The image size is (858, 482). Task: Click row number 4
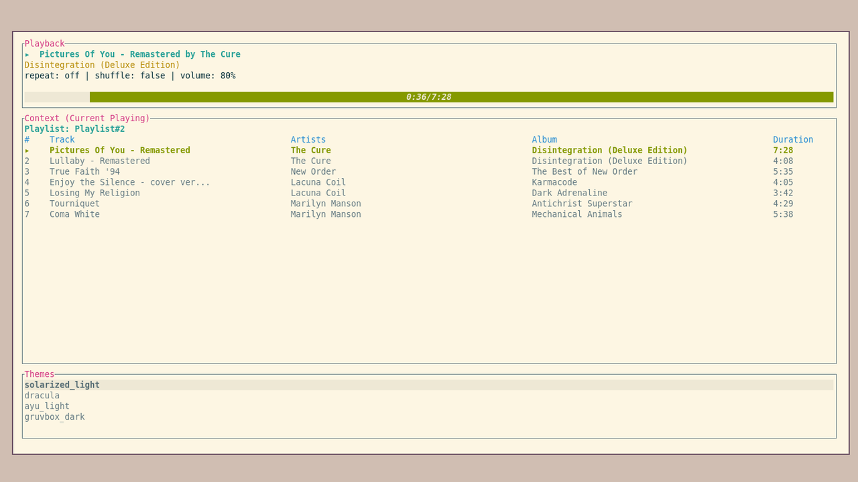click(27, 183)
